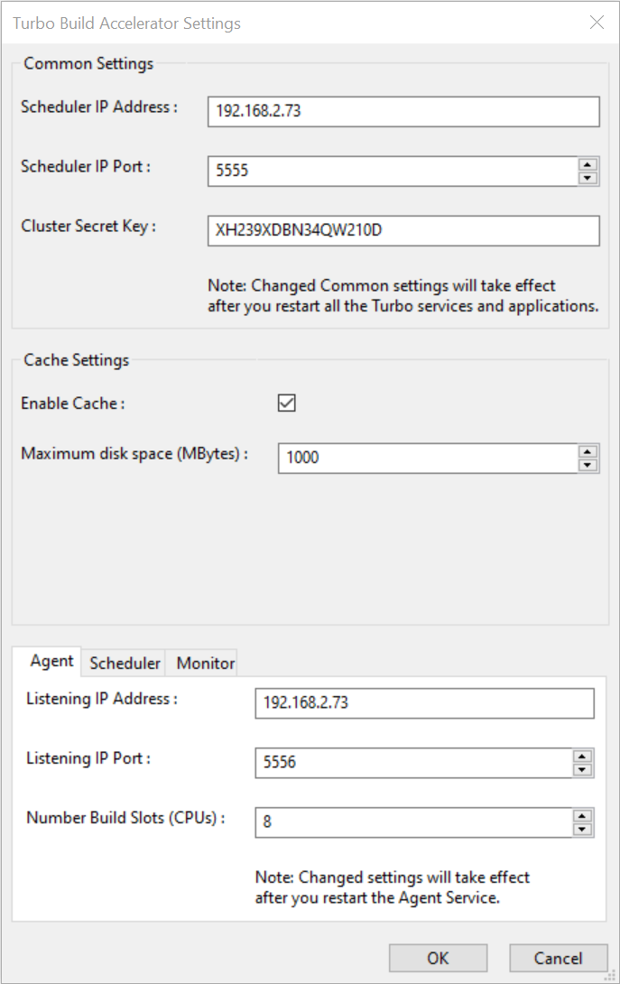Select the Agent tab
620x984 pixels.
51,661
